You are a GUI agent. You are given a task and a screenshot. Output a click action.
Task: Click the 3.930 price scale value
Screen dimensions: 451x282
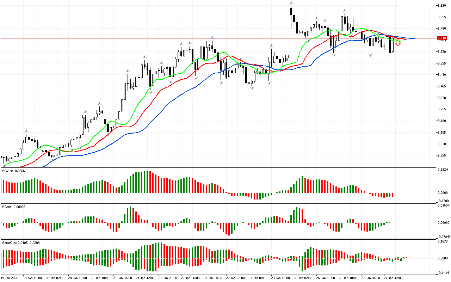[442, 6]
